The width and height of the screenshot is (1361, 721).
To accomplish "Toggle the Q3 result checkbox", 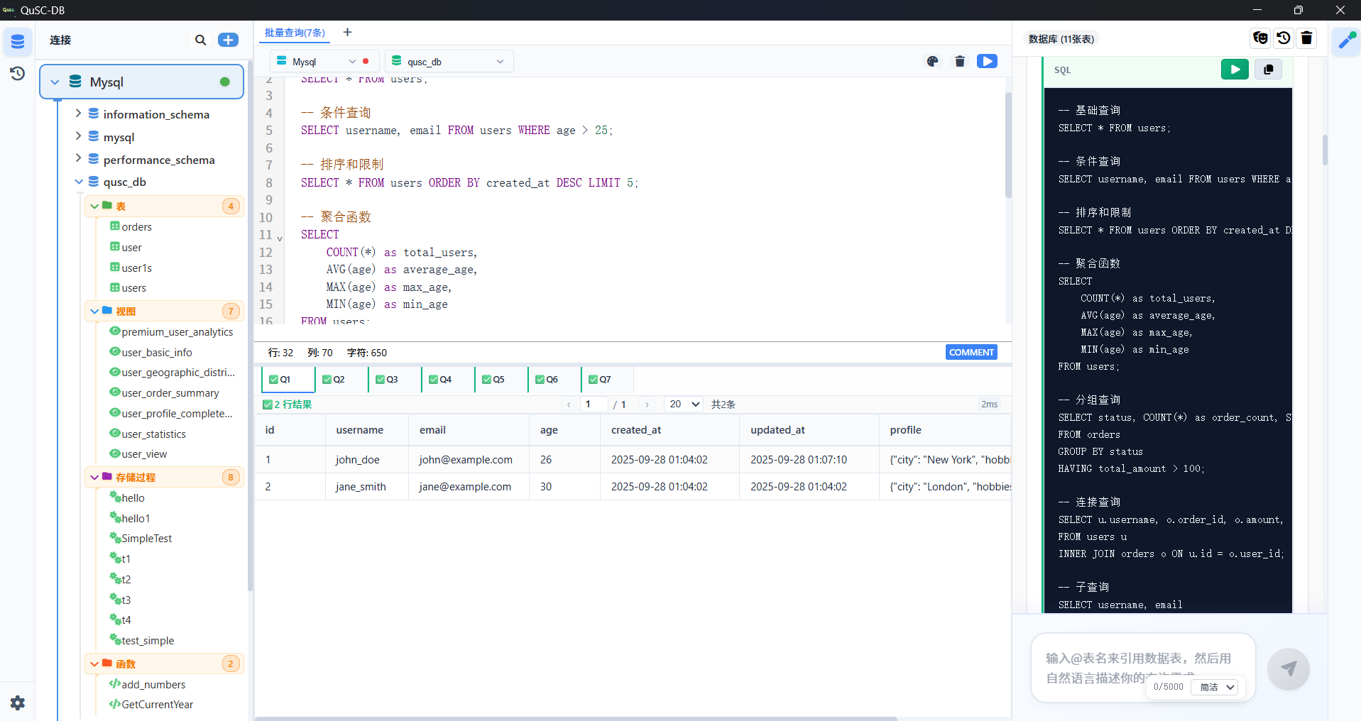I will (x=380, y=380).
